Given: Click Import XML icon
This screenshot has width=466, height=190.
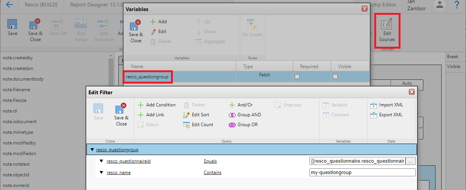Looking at the screenshot, I should pyautogui.click(x=373, y=105).
